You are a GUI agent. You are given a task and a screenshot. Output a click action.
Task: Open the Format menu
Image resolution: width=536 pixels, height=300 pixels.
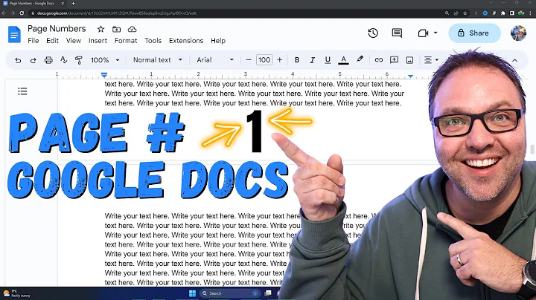126,41
